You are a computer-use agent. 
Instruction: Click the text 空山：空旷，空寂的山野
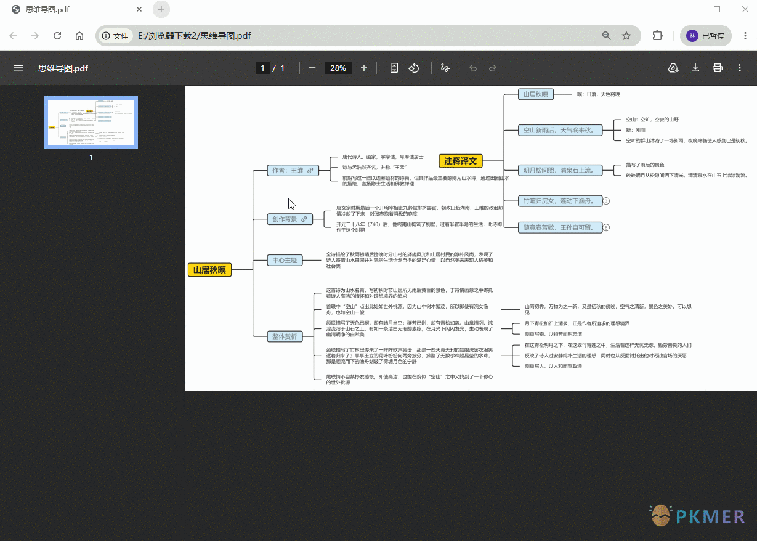pyautogui.click(x=652, y=119)
